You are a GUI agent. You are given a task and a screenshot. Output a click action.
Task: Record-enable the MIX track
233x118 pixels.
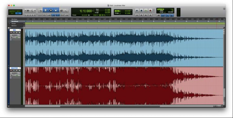tap(11, 33)
